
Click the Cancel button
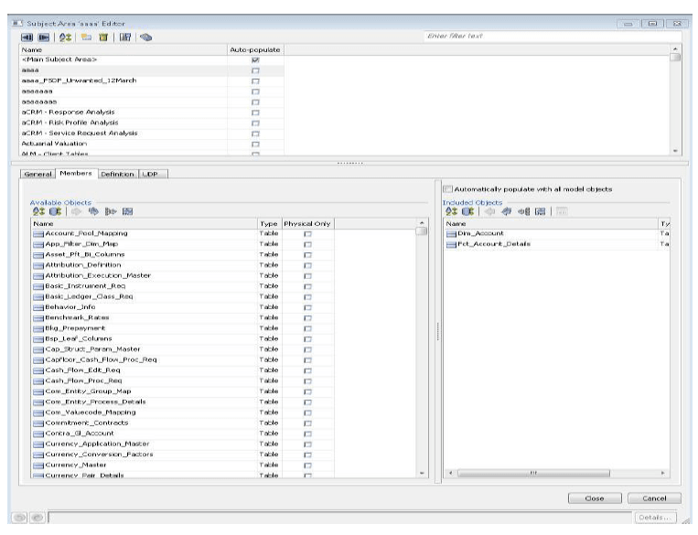click(x=654, y=498)
